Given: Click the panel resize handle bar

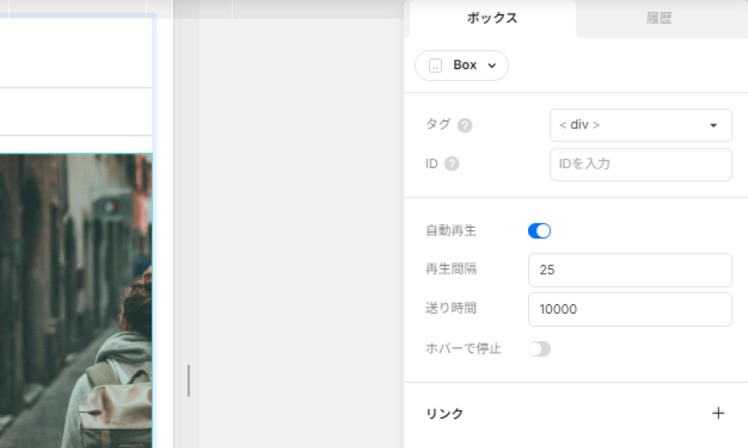Looking at the screenshot, I should (188, 381).
